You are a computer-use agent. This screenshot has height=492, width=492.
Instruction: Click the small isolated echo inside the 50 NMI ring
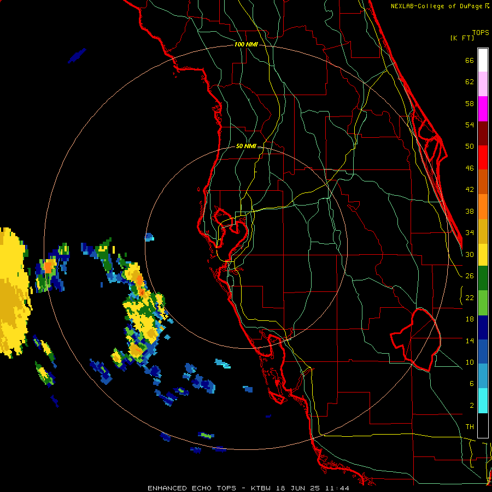point(149,237)
